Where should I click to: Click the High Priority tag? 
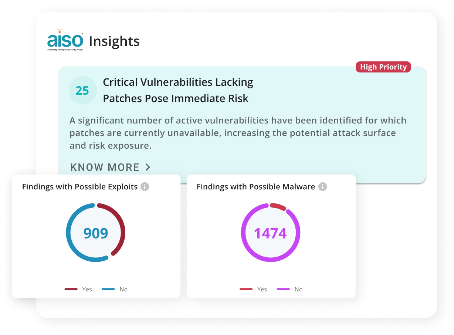coord(383,67)
